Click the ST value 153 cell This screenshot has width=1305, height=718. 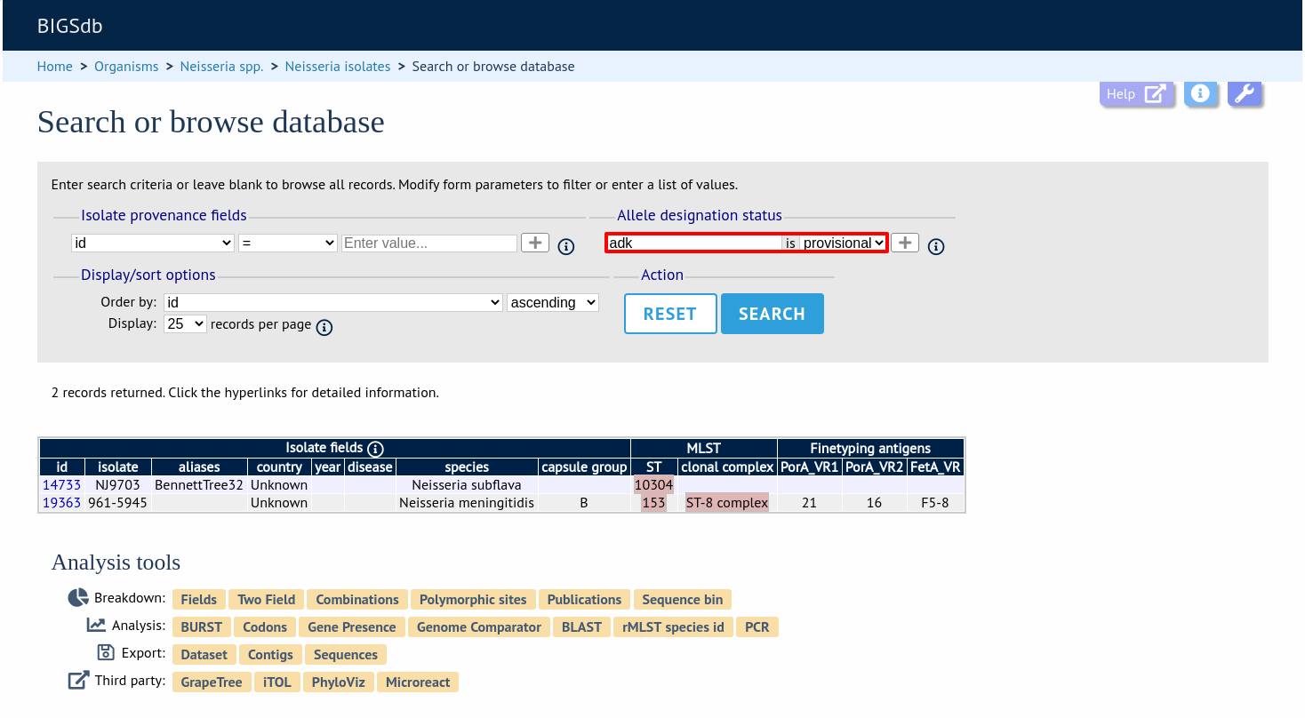point(653,503)
